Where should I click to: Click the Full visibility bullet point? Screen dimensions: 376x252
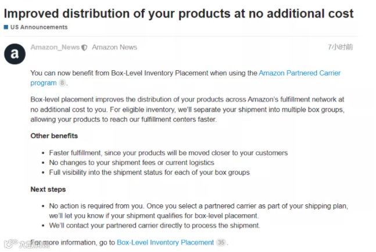click(149, 172)
